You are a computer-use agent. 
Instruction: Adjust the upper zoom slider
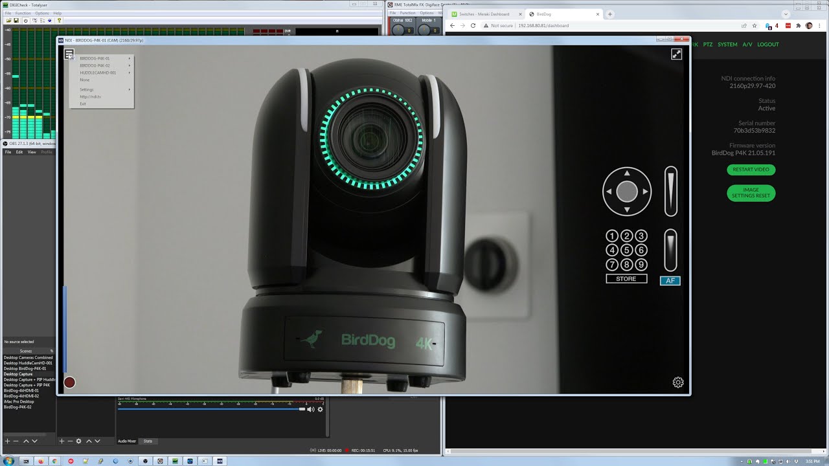pos(671,192)
